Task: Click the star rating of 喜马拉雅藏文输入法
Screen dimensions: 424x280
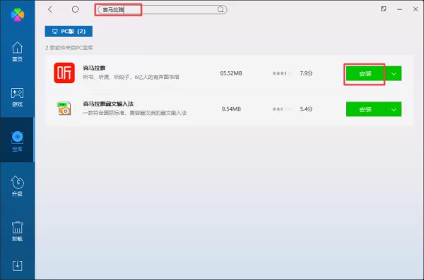Action: coord(282,109)
